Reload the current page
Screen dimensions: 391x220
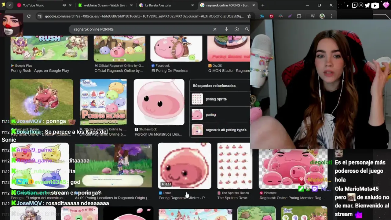tap(29, 16)
